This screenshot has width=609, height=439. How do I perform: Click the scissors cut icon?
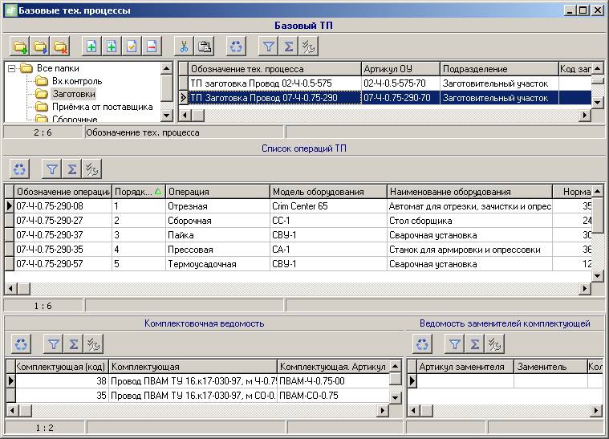tap(185, 47)
